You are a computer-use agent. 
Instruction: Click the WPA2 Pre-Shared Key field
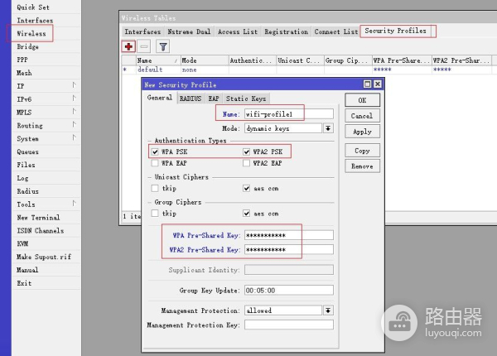pos(289,249)
